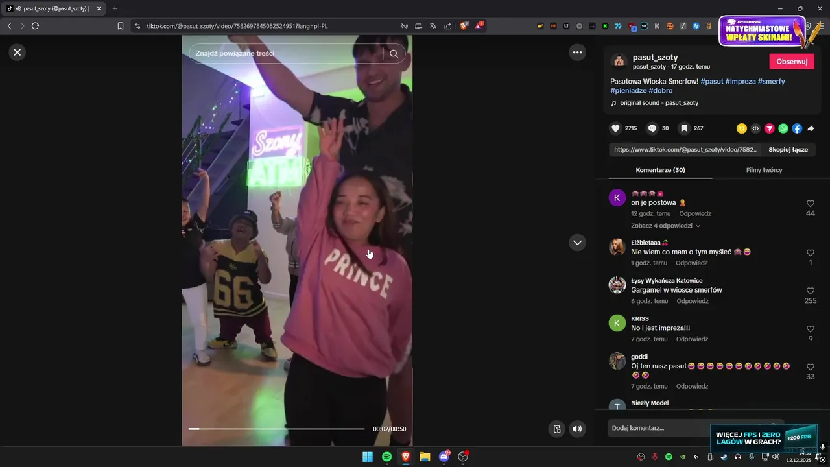Click the embed code icon
The width and height of the screenshot is (830, 467).
click(x=755, y=128)
